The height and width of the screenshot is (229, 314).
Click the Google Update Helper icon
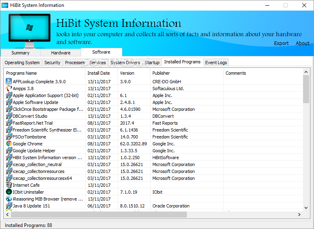[9, 151]
